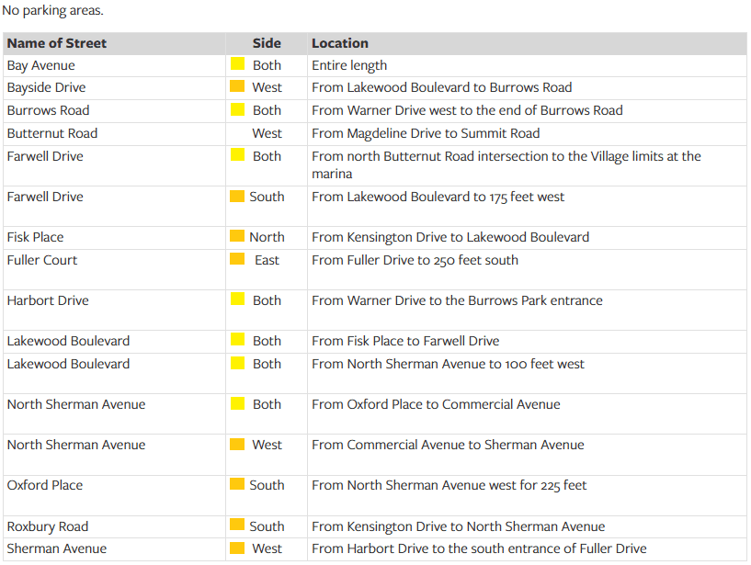Image resolution: width=751 pixels, height=565 pixels.
Task: Select the color square for Roxbury Road
Action: 237,525
